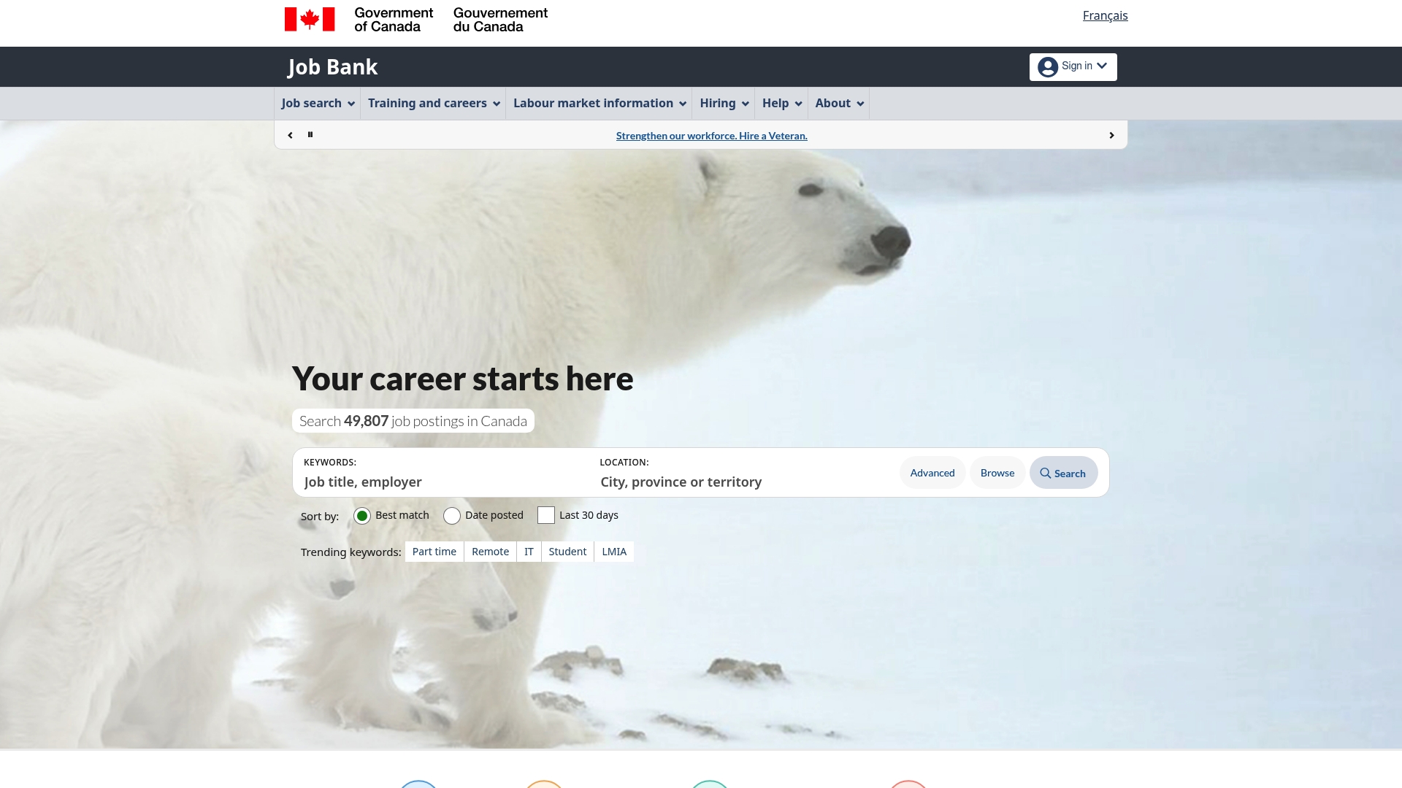Enable the Last 30 days checkbox
Viewport: 1402px width, 788px height.
[546, 515]
